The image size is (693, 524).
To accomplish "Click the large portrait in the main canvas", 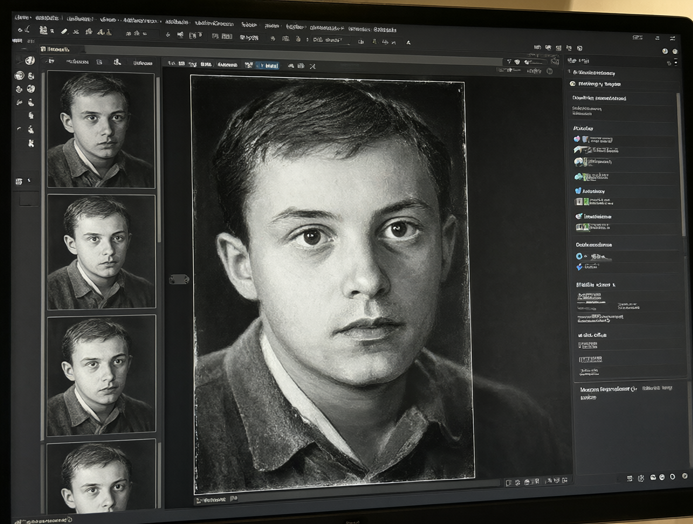I will [333, 284].
